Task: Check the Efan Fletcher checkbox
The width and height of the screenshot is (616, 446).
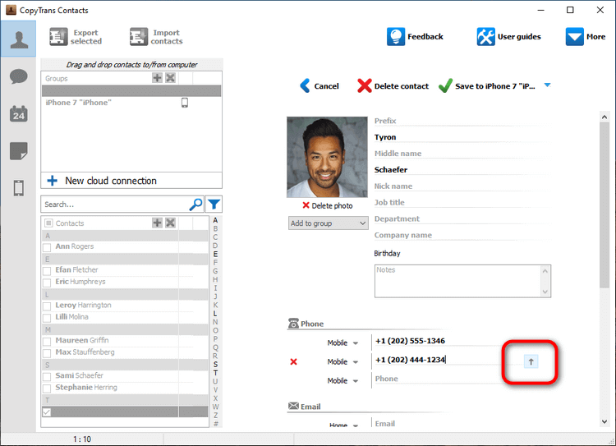Action: [47, 271]
